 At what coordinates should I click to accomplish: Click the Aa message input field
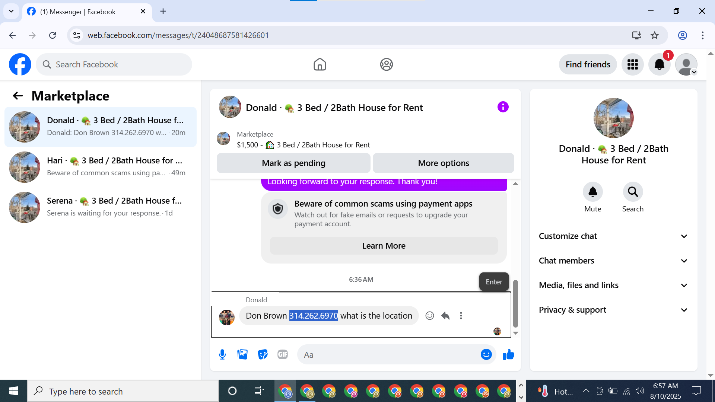[387, 354]
